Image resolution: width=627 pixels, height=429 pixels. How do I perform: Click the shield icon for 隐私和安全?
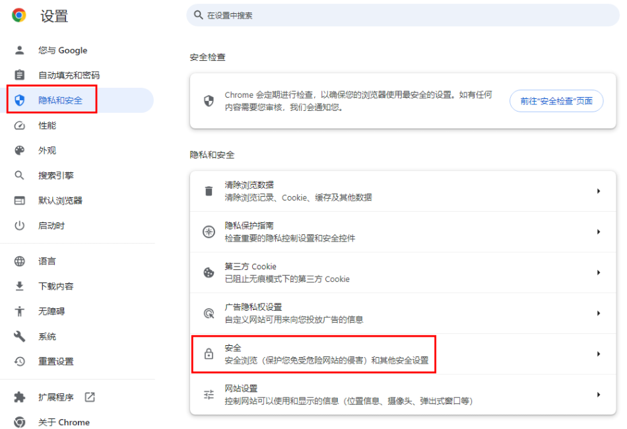point(19,100)
